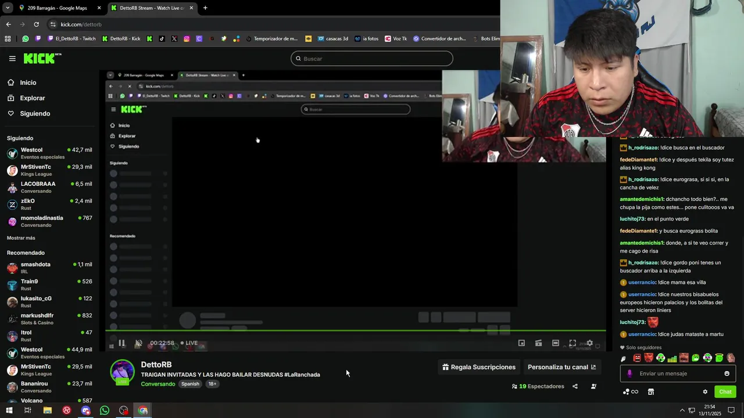Open El_DettoRB - Twitch bookmark

72,39
